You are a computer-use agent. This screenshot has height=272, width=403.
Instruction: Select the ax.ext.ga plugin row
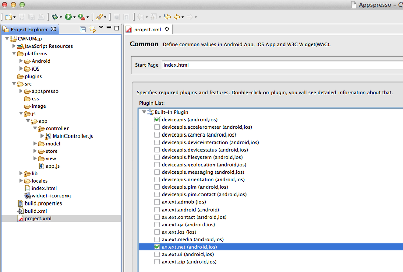271,225
